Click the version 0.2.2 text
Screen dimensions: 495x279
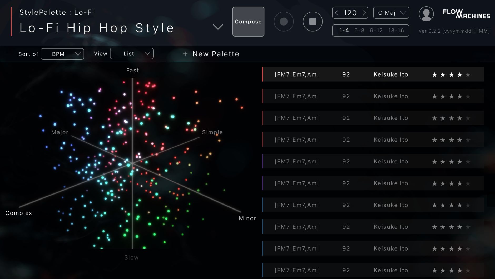point(454,31)
